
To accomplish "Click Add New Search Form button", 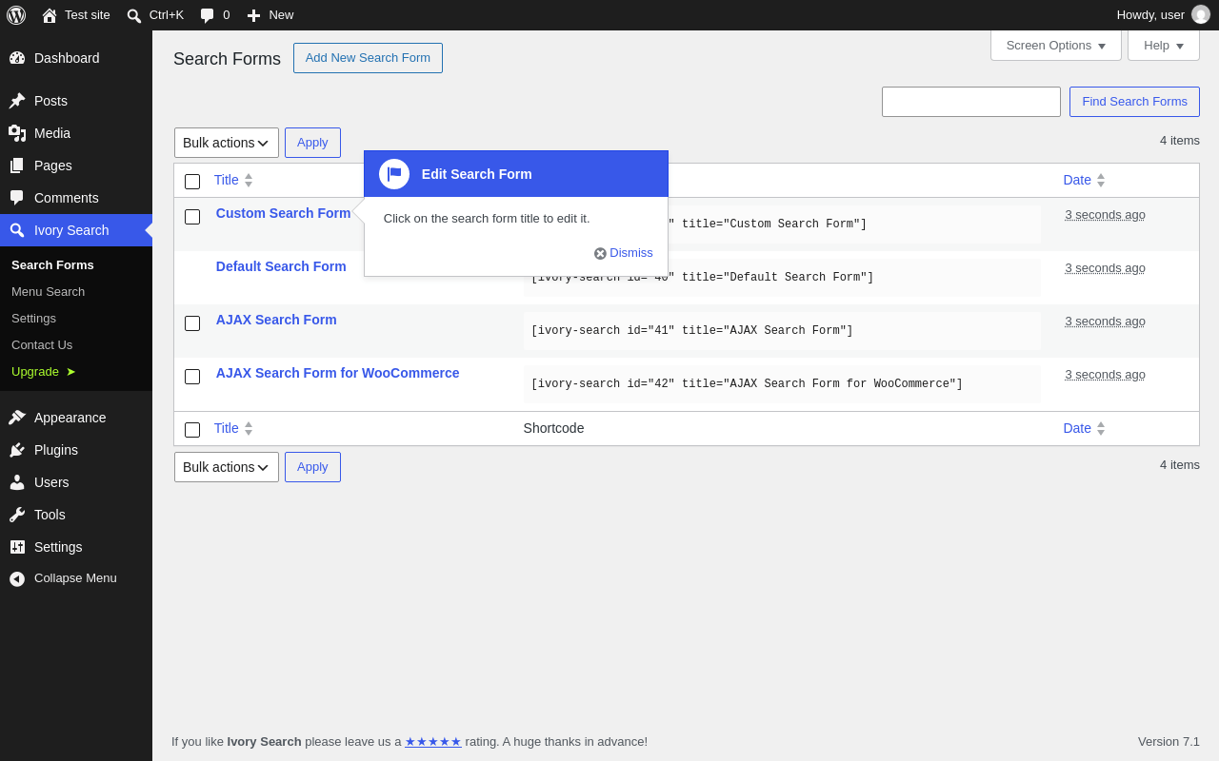I will [368, 58].
